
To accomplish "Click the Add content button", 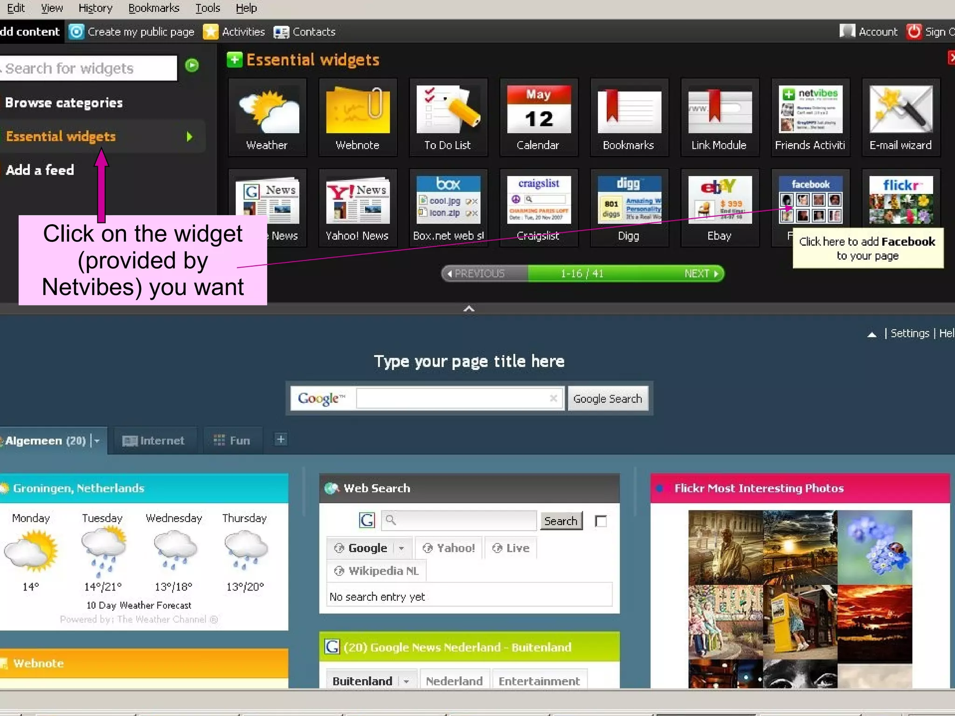I will point(31,32).
